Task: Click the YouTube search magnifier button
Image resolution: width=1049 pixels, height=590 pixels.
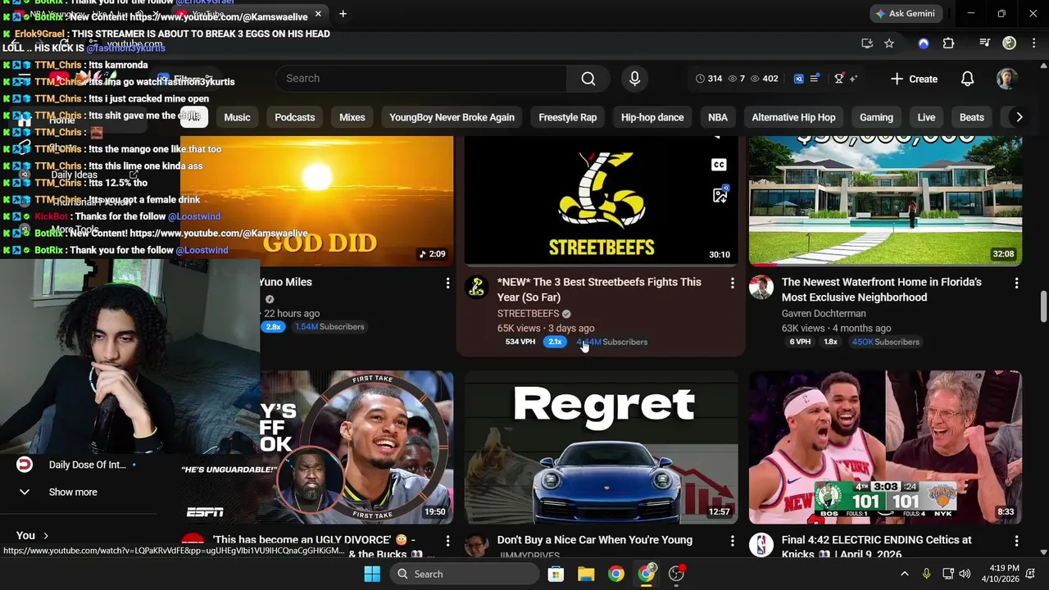Action: [588, 79]
